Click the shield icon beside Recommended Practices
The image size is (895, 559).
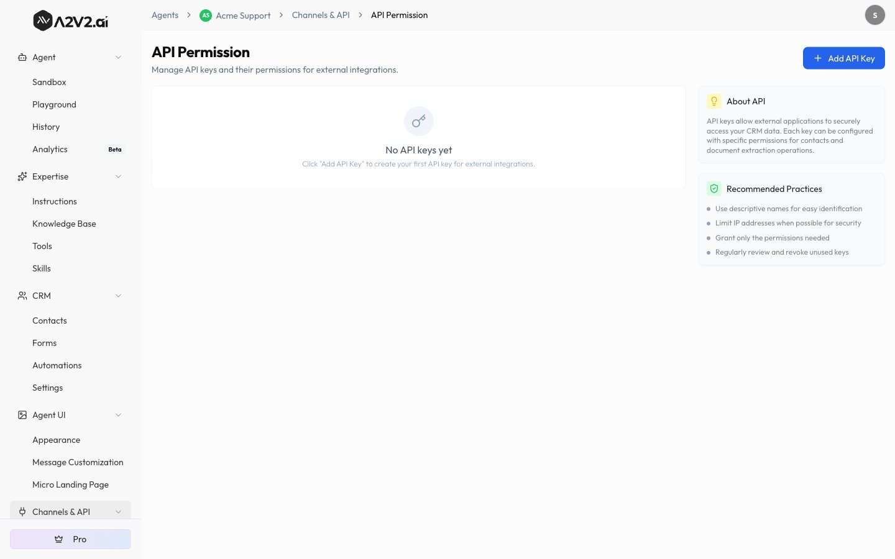[714, 189]
